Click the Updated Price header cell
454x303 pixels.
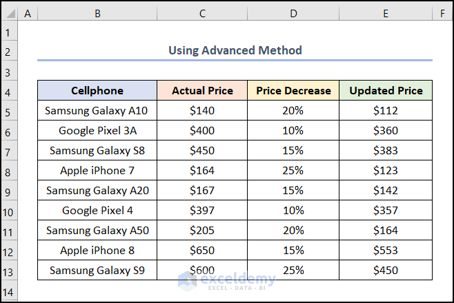coord(386,91)
